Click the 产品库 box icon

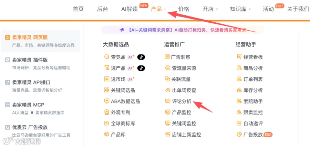tap(106, 134)
